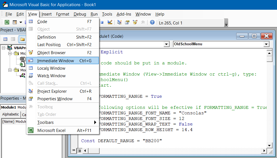Choose Project Explorer from View menu
The height and width of the screenshot is (158, 277).
63,91
